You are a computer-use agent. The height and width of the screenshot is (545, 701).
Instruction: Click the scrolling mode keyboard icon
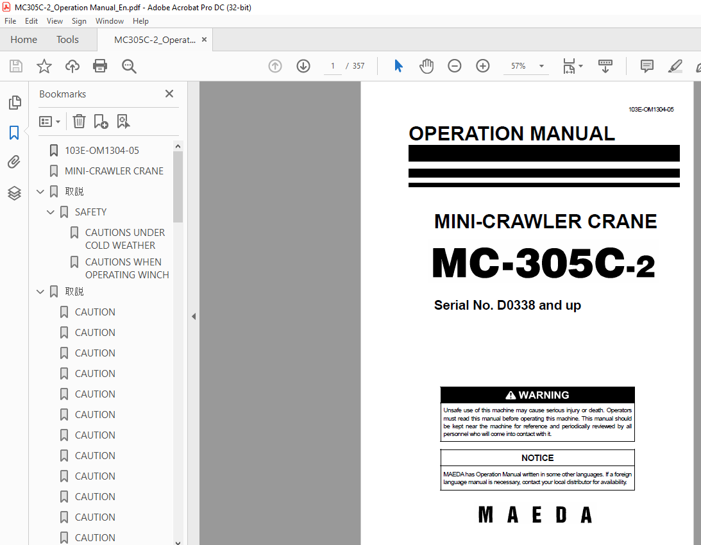tap(605, 66)
